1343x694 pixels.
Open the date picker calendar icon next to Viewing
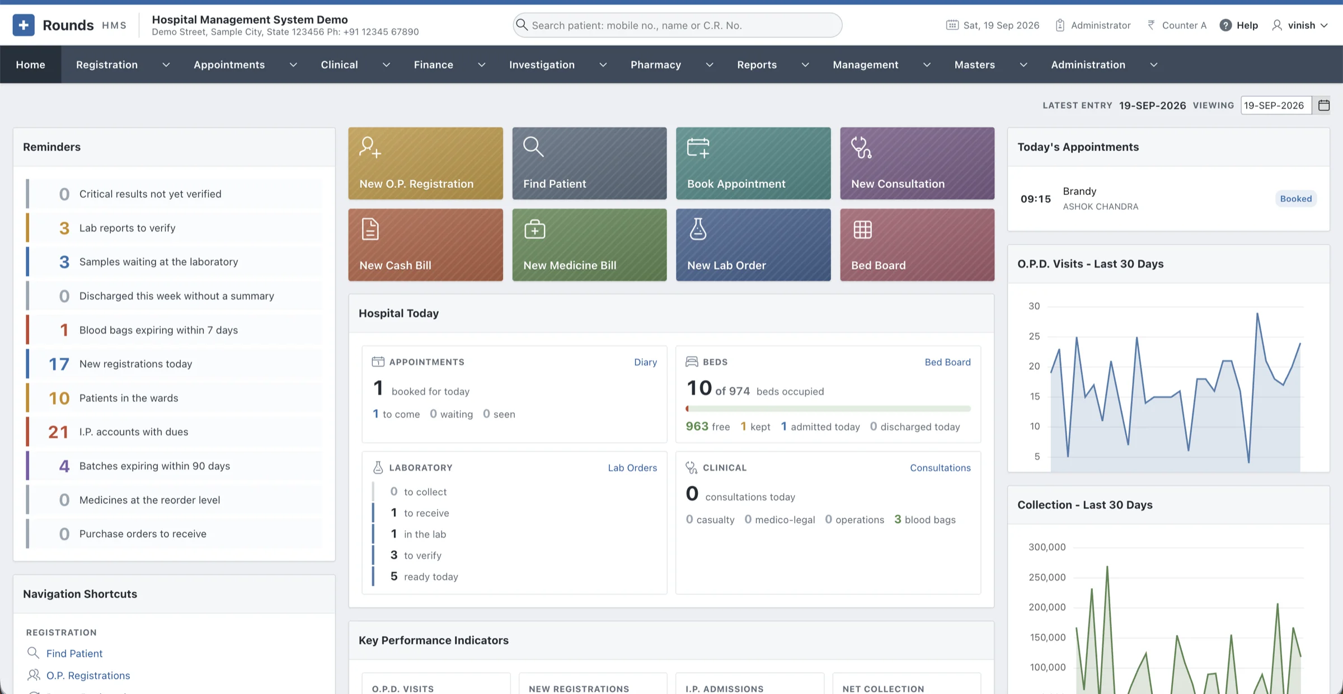pos(1323,105)
